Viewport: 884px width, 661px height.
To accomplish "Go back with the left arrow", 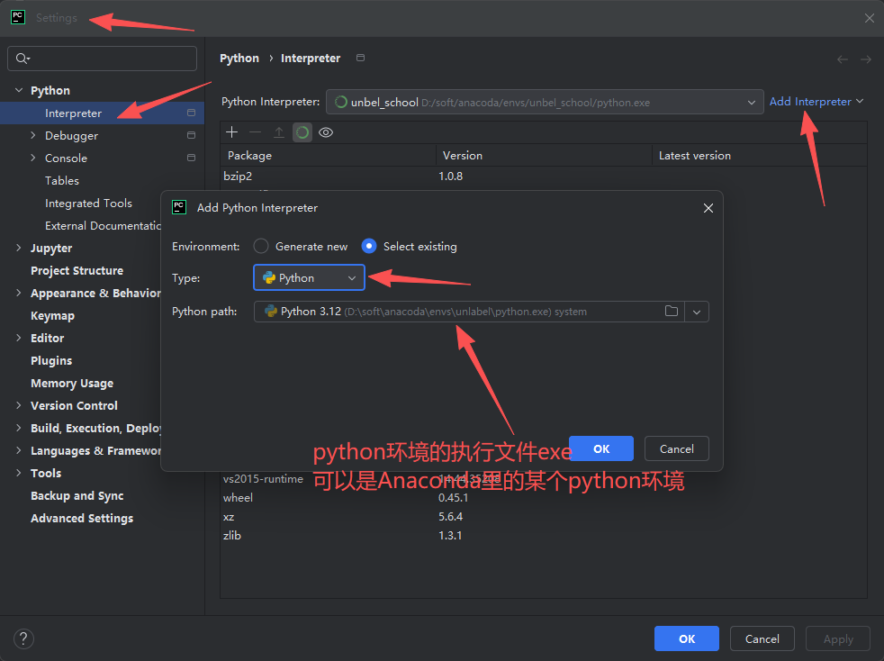I will tap(843, 59).
